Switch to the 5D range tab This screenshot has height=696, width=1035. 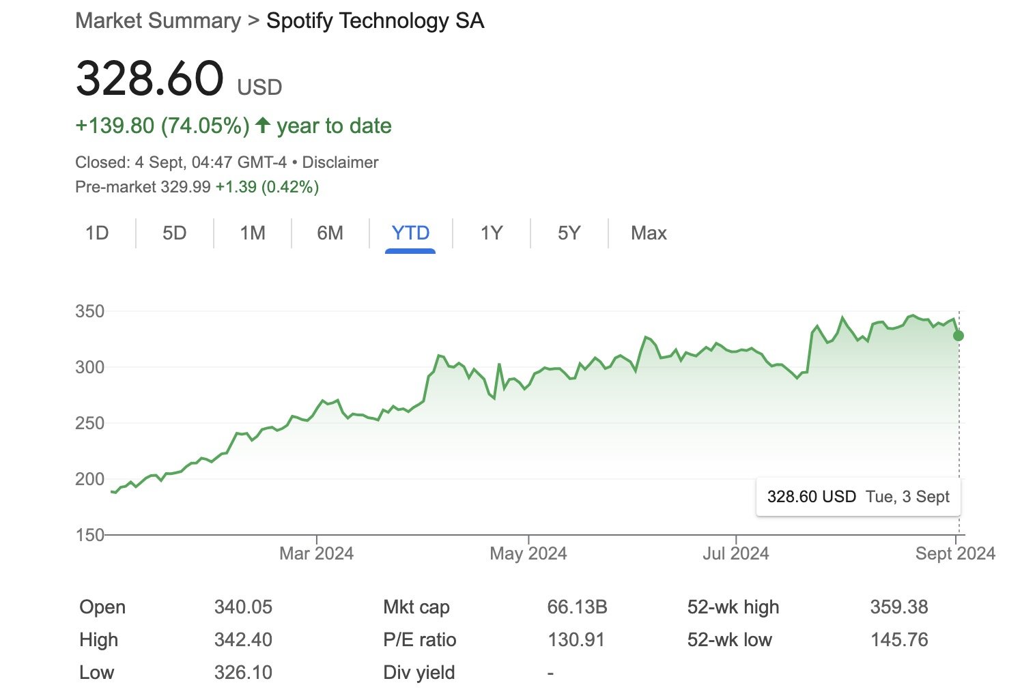pos(174,233)
